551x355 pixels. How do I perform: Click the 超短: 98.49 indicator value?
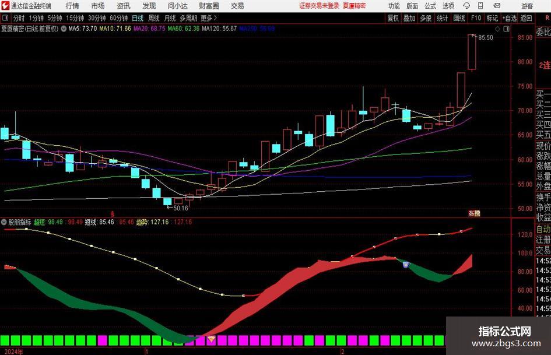(x=48, y=222)
